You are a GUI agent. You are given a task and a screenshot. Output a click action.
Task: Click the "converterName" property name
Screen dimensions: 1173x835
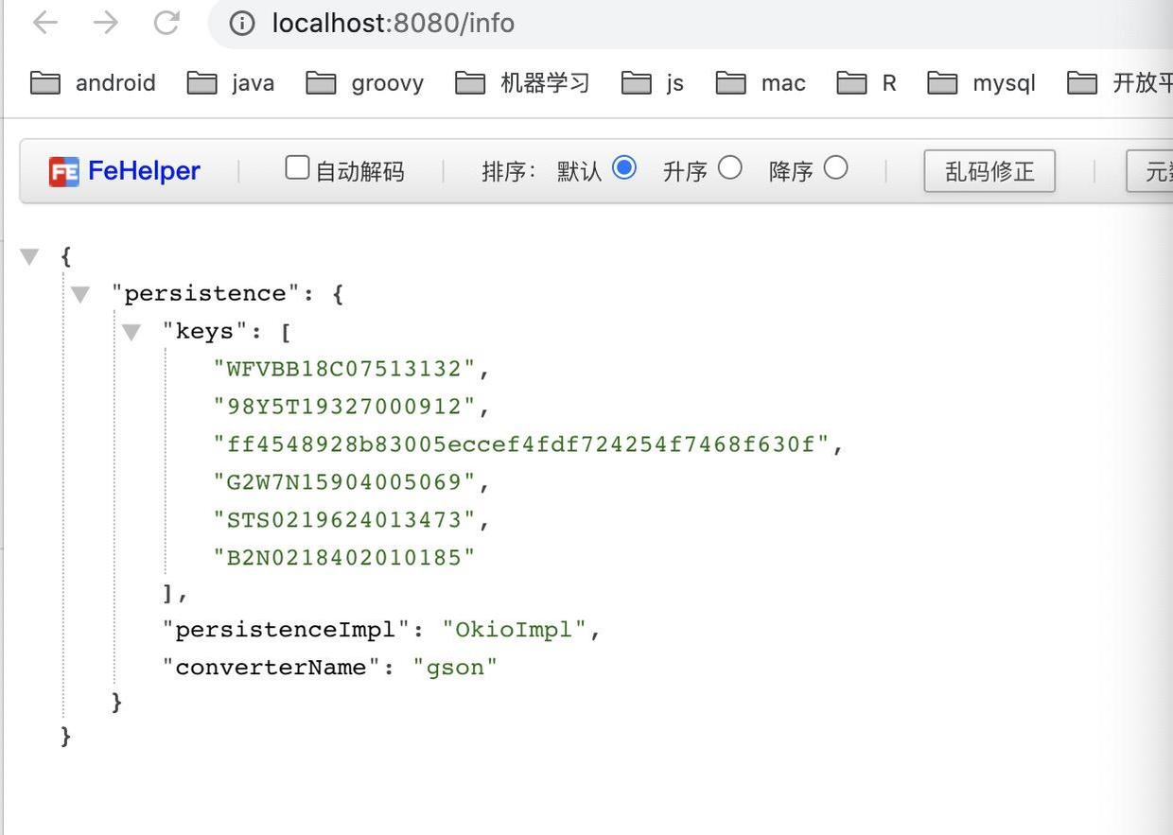[271, 668]
